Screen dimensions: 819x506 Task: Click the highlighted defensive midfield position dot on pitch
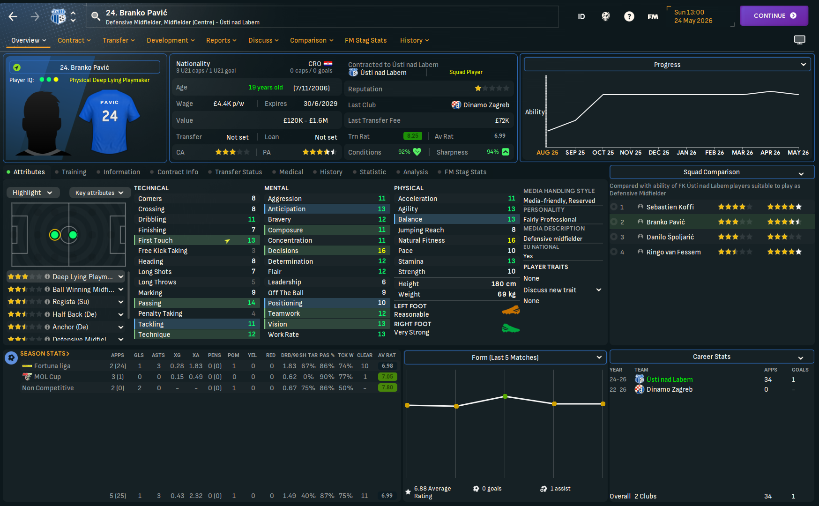[55, 235]
